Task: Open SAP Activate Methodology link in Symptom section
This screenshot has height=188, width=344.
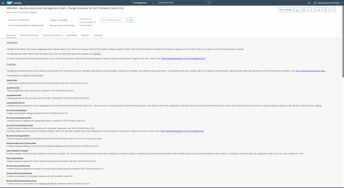Action: coord(183,59)
